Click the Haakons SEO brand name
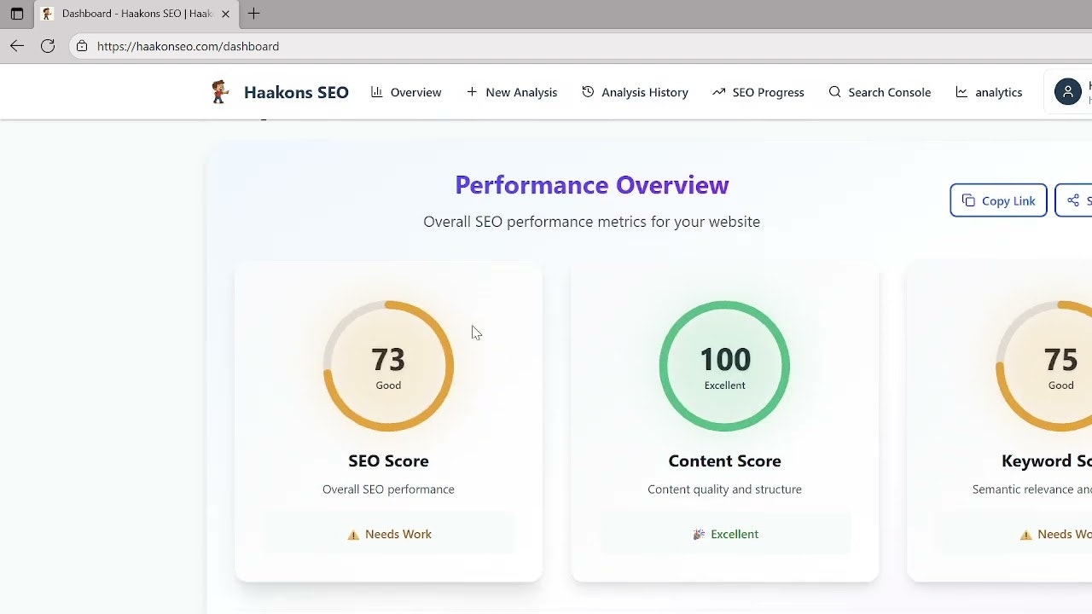Image resolution: width=1092 pixels, height=614 pixels. click(x=296, y=92)
